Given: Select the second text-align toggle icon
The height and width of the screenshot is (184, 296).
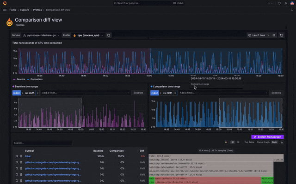Looking at the screenshot, I should click(x=238, y=142).
